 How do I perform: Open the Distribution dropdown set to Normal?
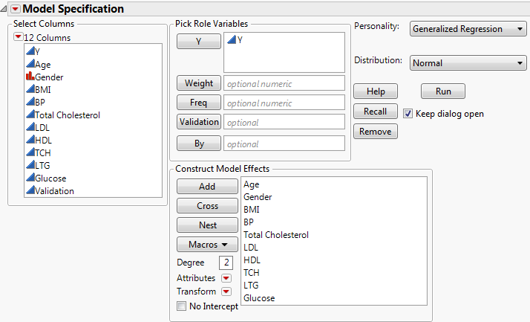[x=468, y=63]
